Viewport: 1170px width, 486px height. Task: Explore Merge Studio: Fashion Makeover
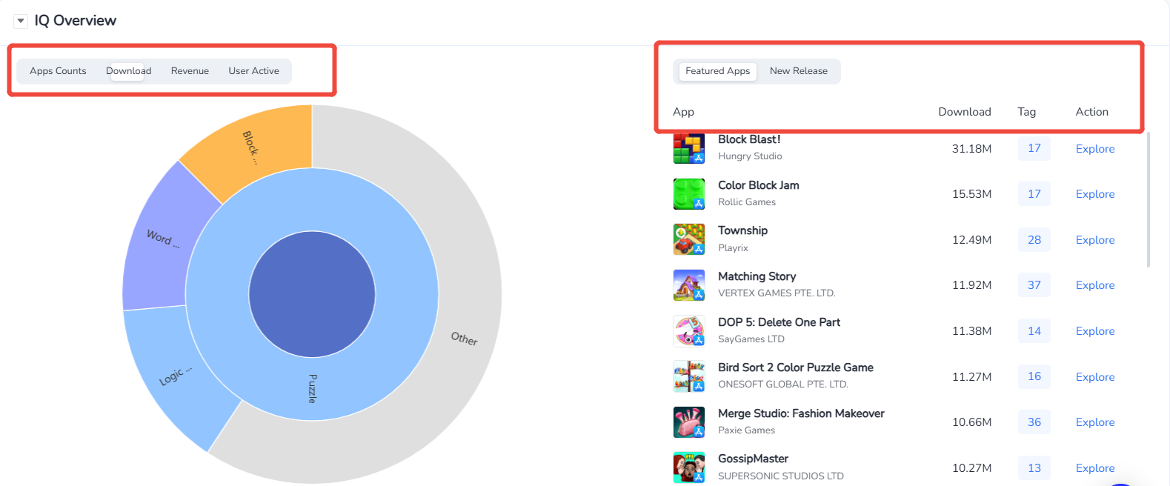[x=1095, y=422]
